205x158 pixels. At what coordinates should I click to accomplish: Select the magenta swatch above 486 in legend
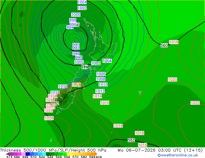[19, 154]
